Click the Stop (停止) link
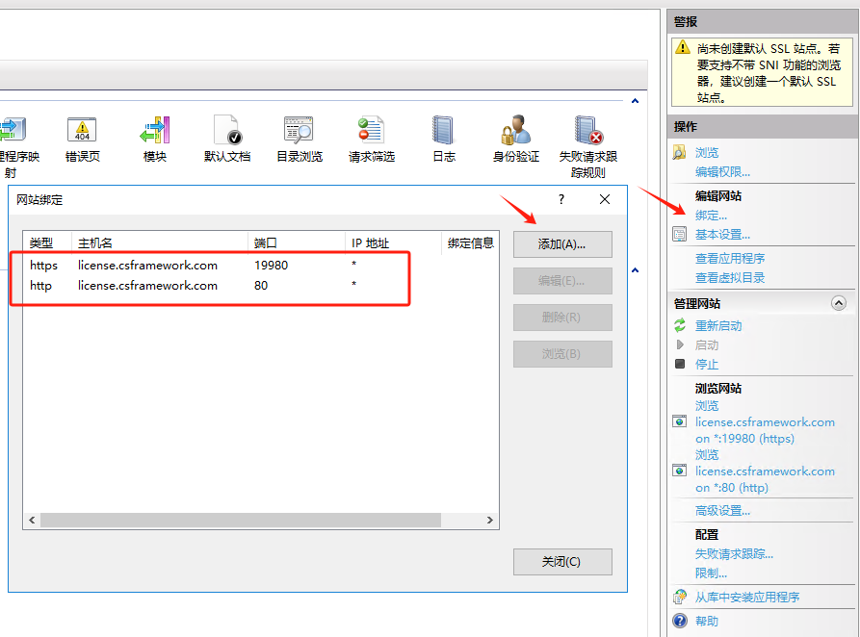This screenshot has height=637, width=860. click(x=707, y=364)
